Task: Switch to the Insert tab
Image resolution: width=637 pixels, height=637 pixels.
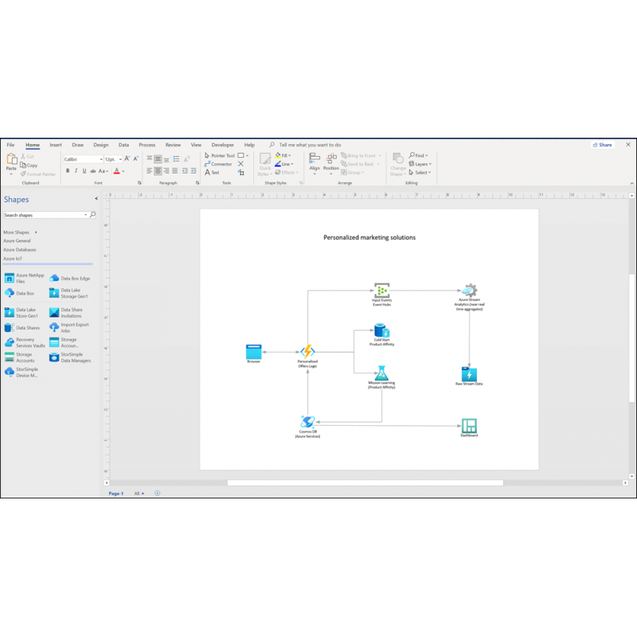Action: click(56, 145)
